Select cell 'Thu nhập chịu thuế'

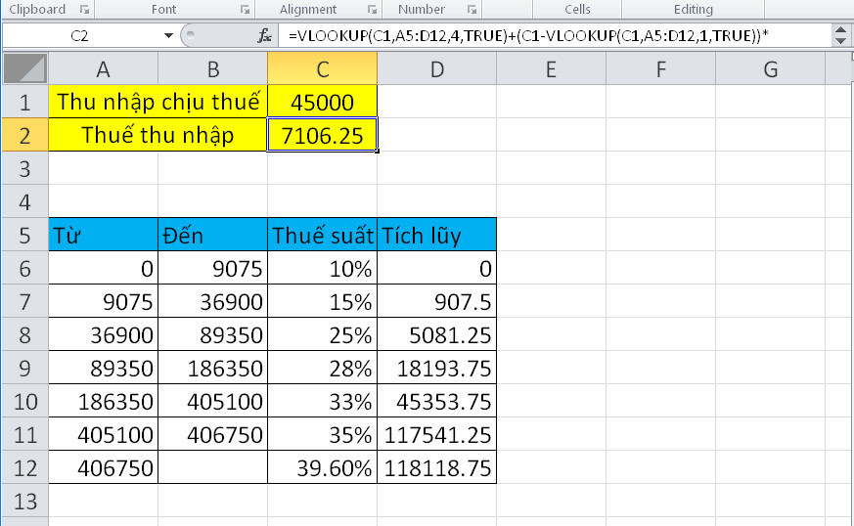tap(157, 102)
